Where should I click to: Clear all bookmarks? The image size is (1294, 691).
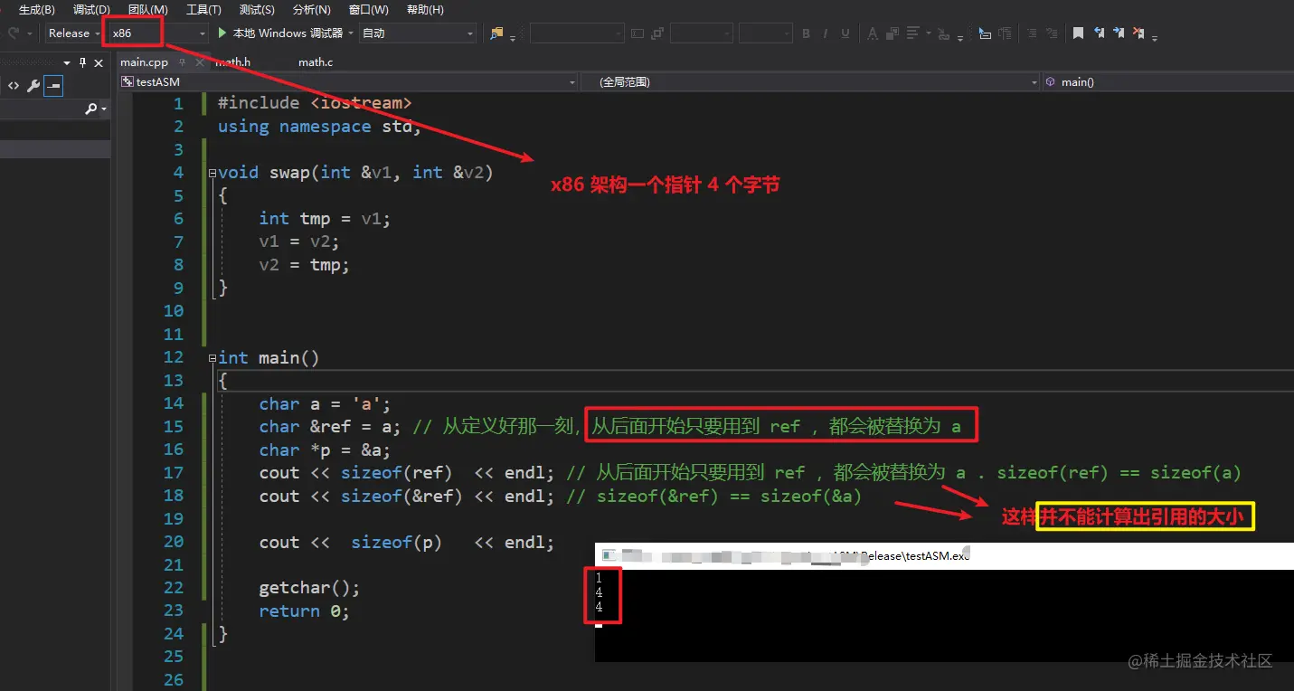(x=1138, y=33)
